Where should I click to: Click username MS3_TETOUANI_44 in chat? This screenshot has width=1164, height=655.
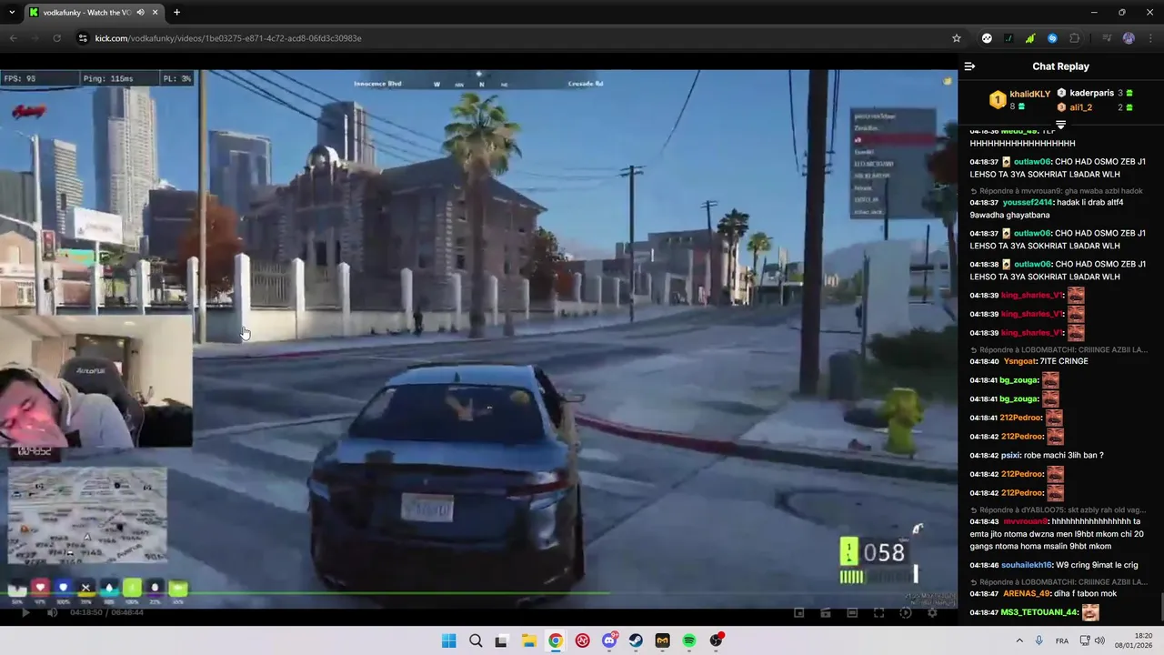coord(1039,612)
